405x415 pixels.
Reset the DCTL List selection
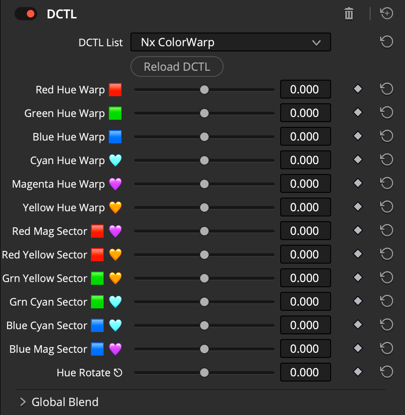click(x=387, y=42)
